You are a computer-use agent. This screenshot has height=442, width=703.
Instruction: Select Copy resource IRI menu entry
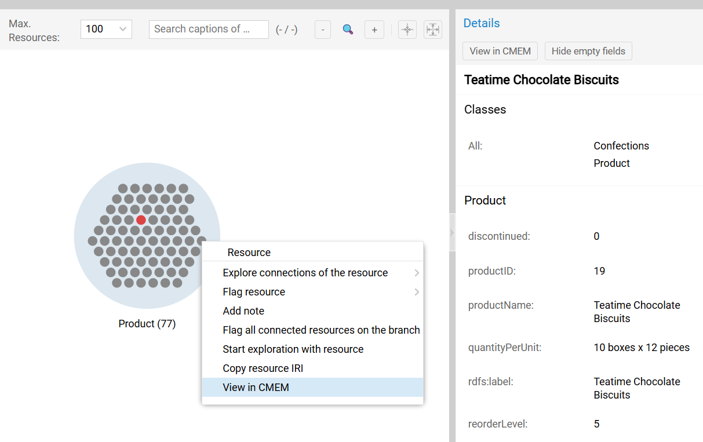(263, 368)
